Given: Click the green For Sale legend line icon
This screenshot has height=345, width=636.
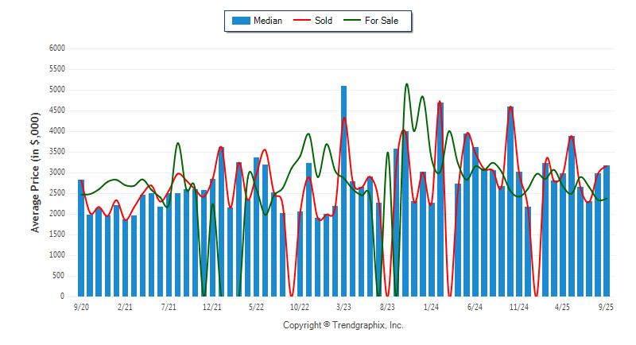Looking at the screenshot, I should 351,21.
